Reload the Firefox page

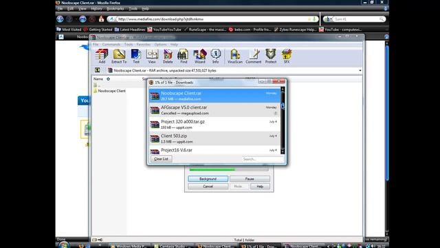coord(82,19)
